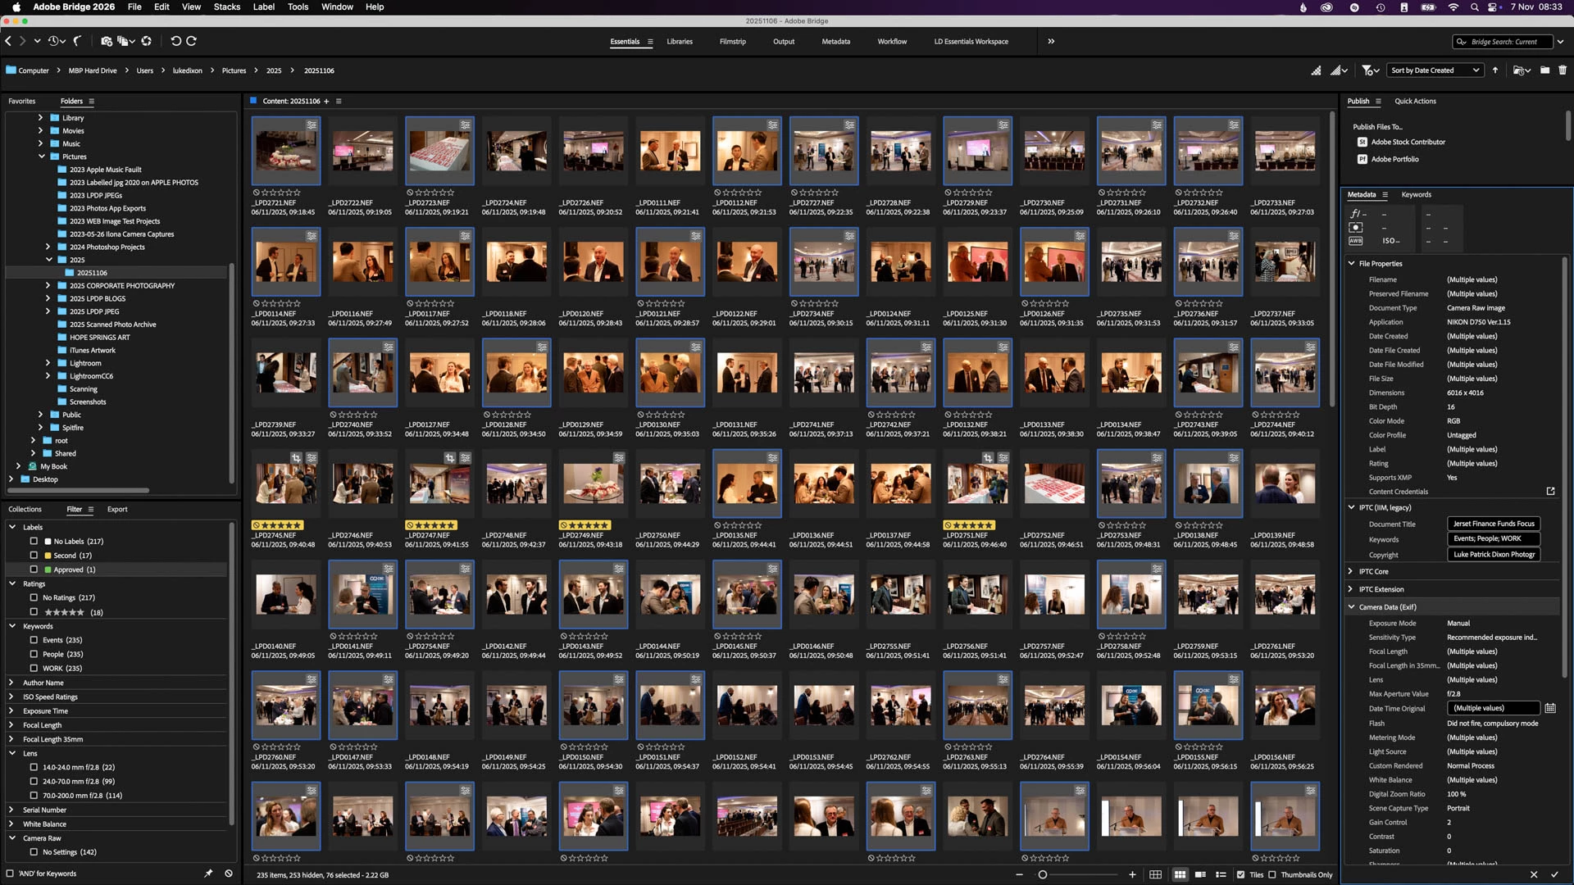Click Adobe Stock Contributor publish option
Image resolution: width=1574 pixels, height=885 pixels.
pos(1408,142)
